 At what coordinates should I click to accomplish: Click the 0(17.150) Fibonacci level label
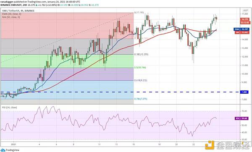[139, 13]
